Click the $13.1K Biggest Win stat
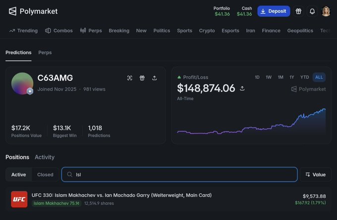337x220 pixels. 65,131
